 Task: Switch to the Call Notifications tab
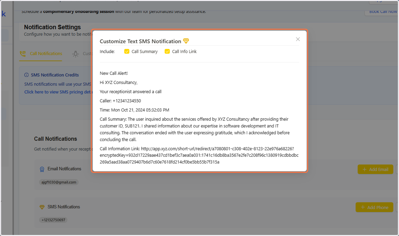pyautogui.click(x=41, y=54)
